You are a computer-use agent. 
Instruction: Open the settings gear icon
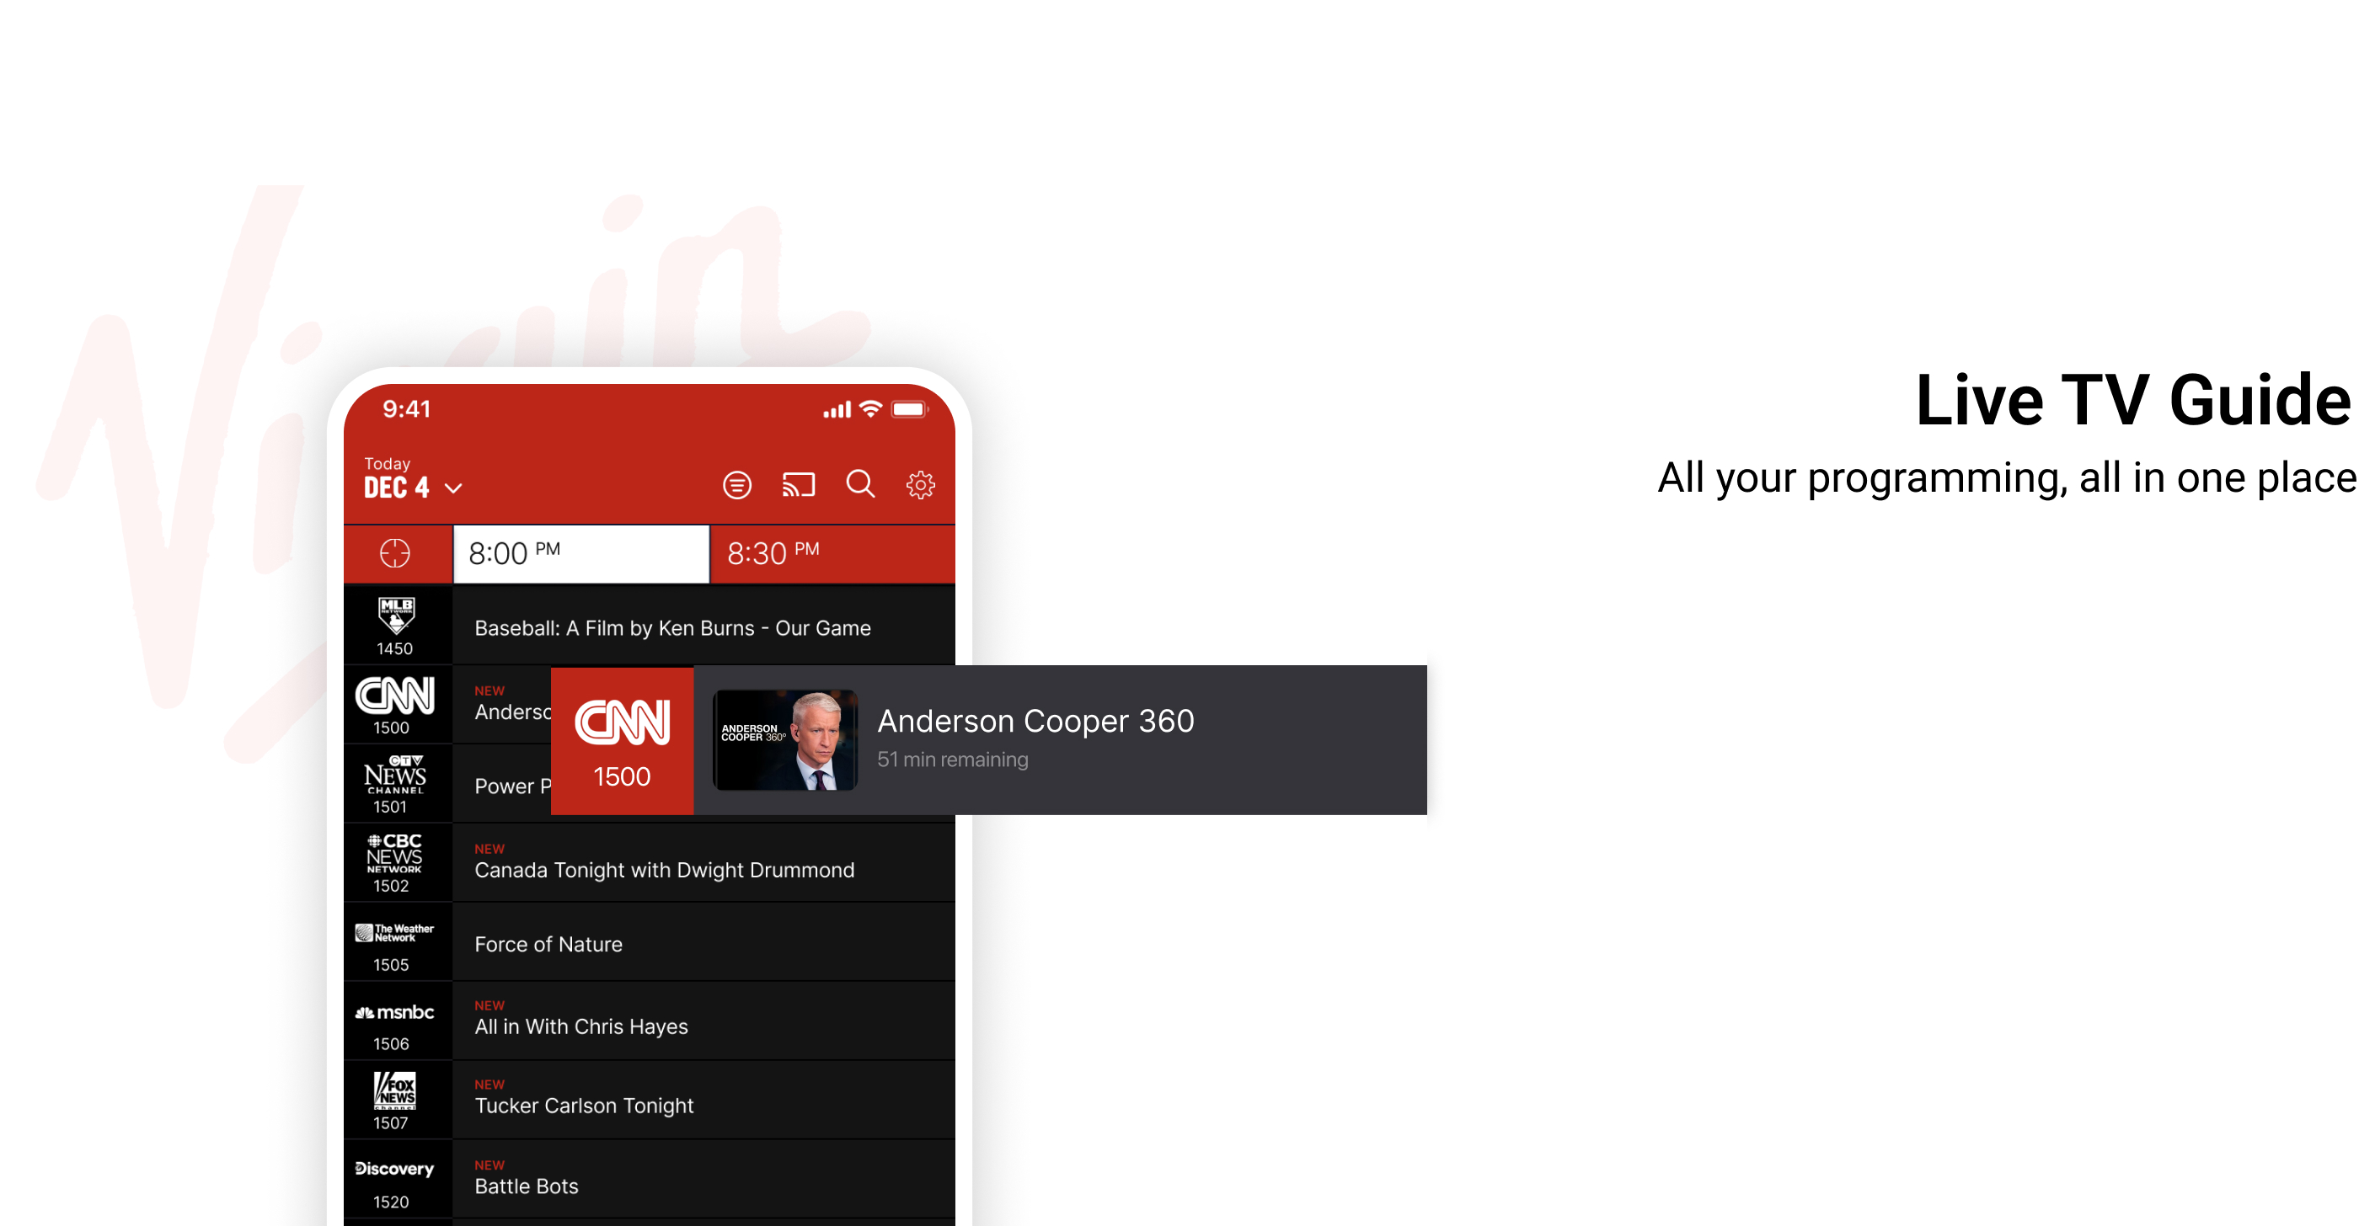pos(920,484)
